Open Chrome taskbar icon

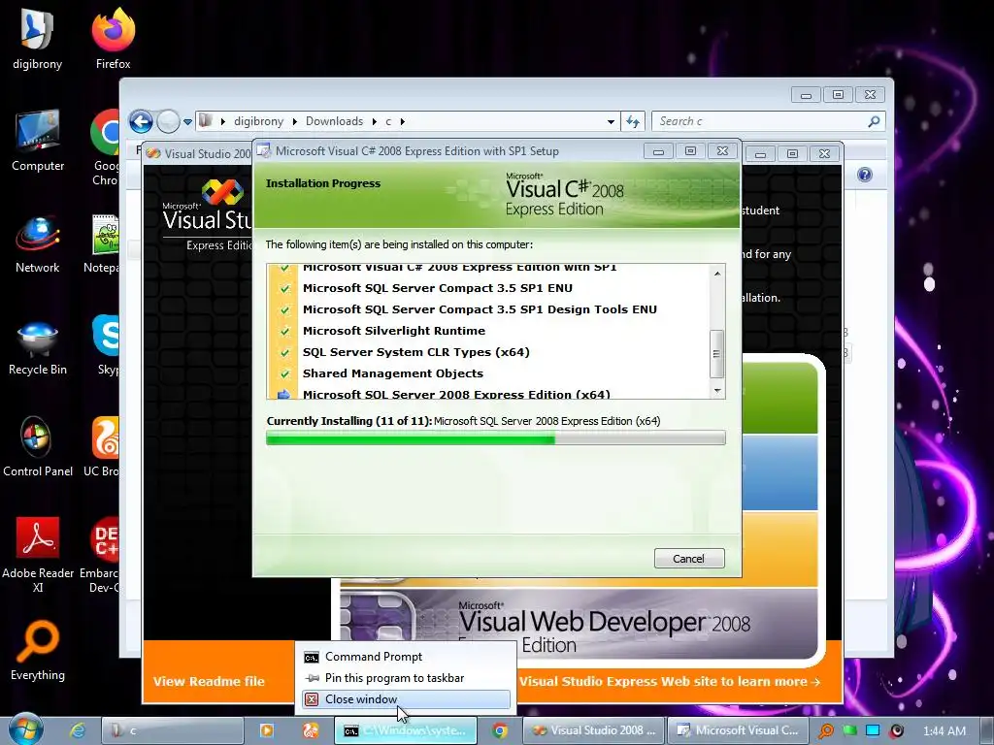point(500,730)
